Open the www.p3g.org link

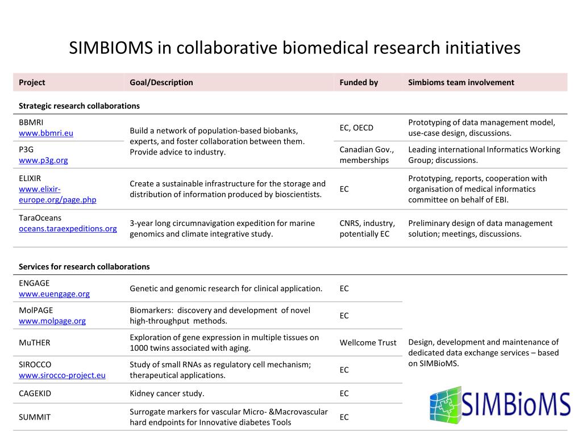[x=43, y=160]
